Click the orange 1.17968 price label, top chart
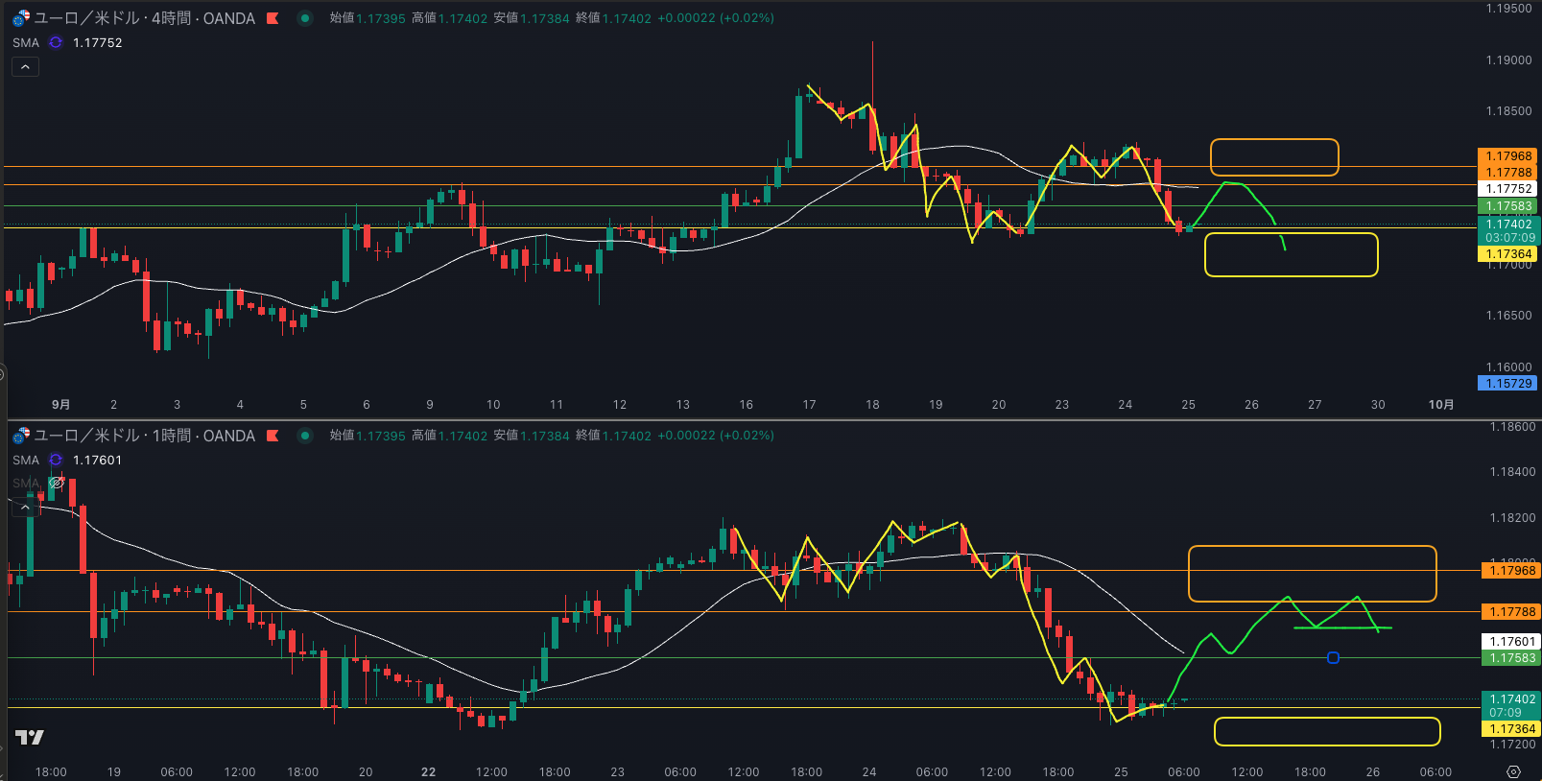The image size is (1542, 781). point(1507,155)
